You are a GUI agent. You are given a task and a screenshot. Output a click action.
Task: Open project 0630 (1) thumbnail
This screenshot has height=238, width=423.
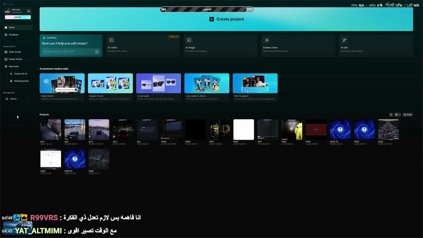pos(340,130)
